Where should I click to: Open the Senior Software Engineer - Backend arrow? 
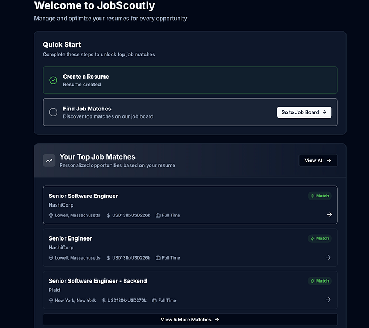tap(329, 300)
